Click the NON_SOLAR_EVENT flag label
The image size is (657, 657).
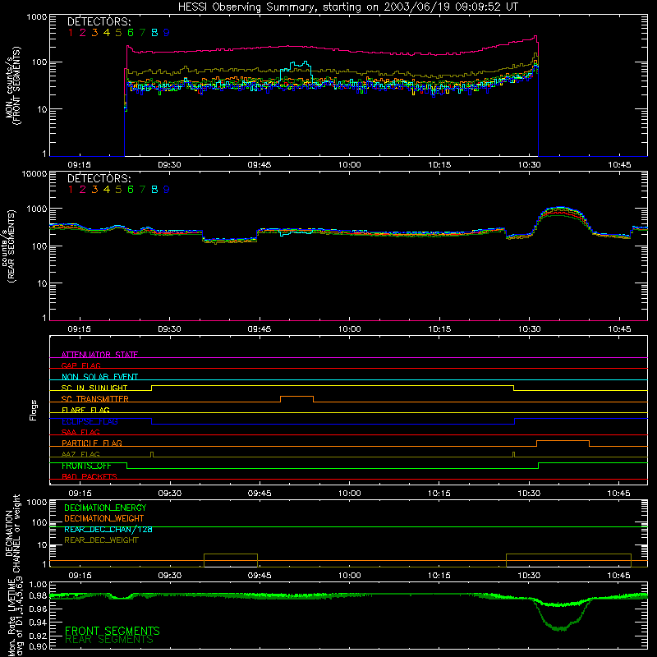[99, 377]
